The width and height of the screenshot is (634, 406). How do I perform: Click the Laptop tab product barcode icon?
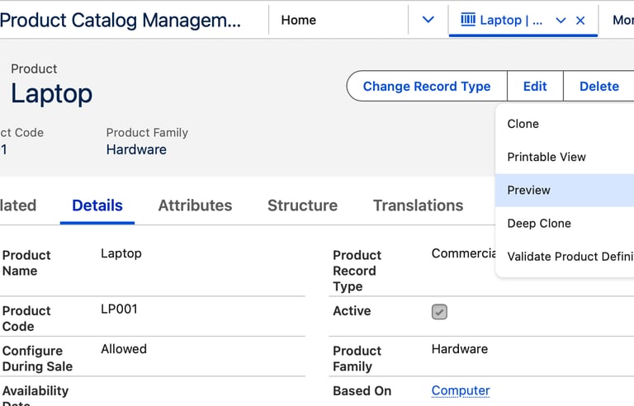(x=468, y=20)
